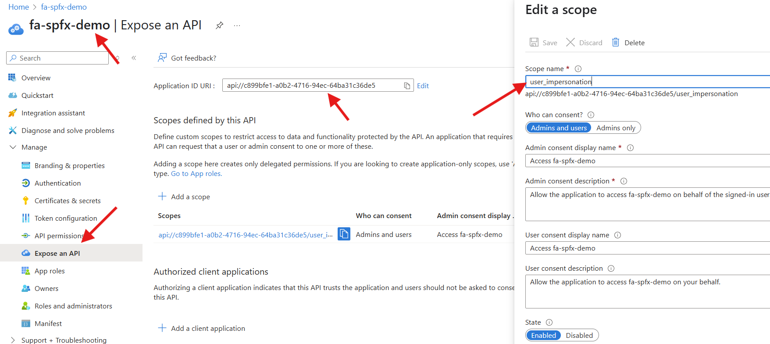The height and width of the screenshot is (344, 770).
Task: Click Access fa-spfx-demo cell in scopes table
Action: coord(470,234)
